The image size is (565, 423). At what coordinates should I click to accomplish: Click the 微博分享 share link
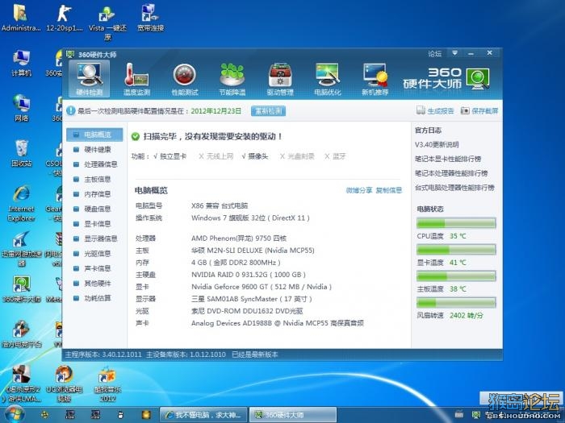pos(359,190)
